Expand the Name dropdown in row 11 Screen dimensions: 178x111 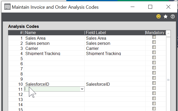point(82,89)
